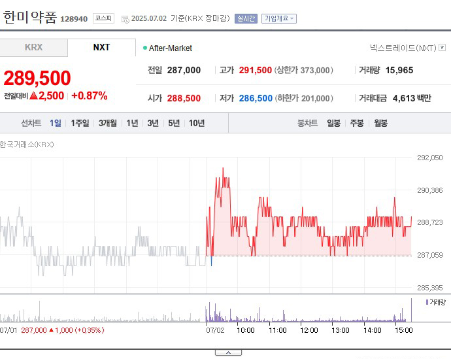Switch to 주봉 weekly candle chart

357,123
